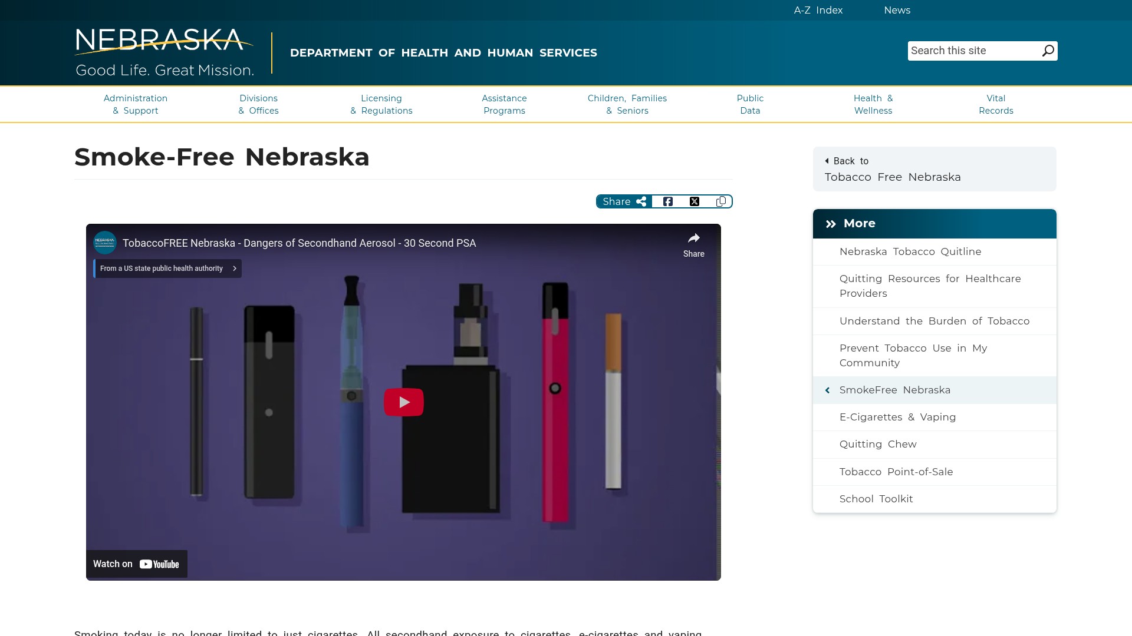1132x636 pixels.
Task: Go back to Tobacco Free Nebraska
Action: [934, 169]
